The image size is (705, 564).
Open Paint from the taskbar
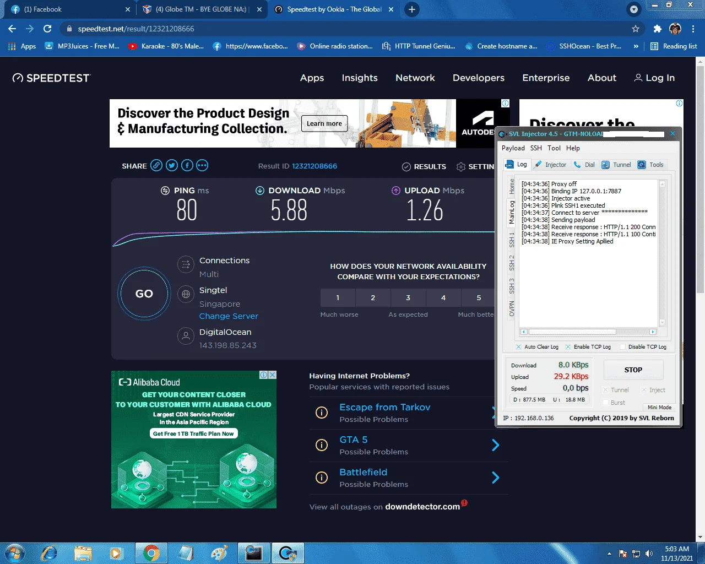[220, 553]
